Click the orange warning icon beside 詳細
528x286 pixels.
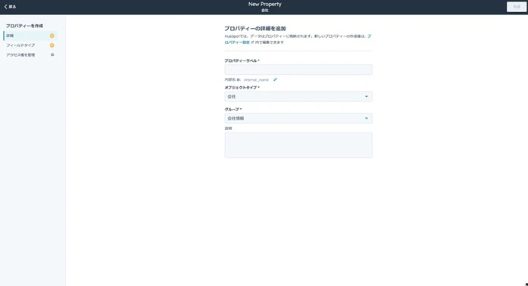[x=52, y=36]
